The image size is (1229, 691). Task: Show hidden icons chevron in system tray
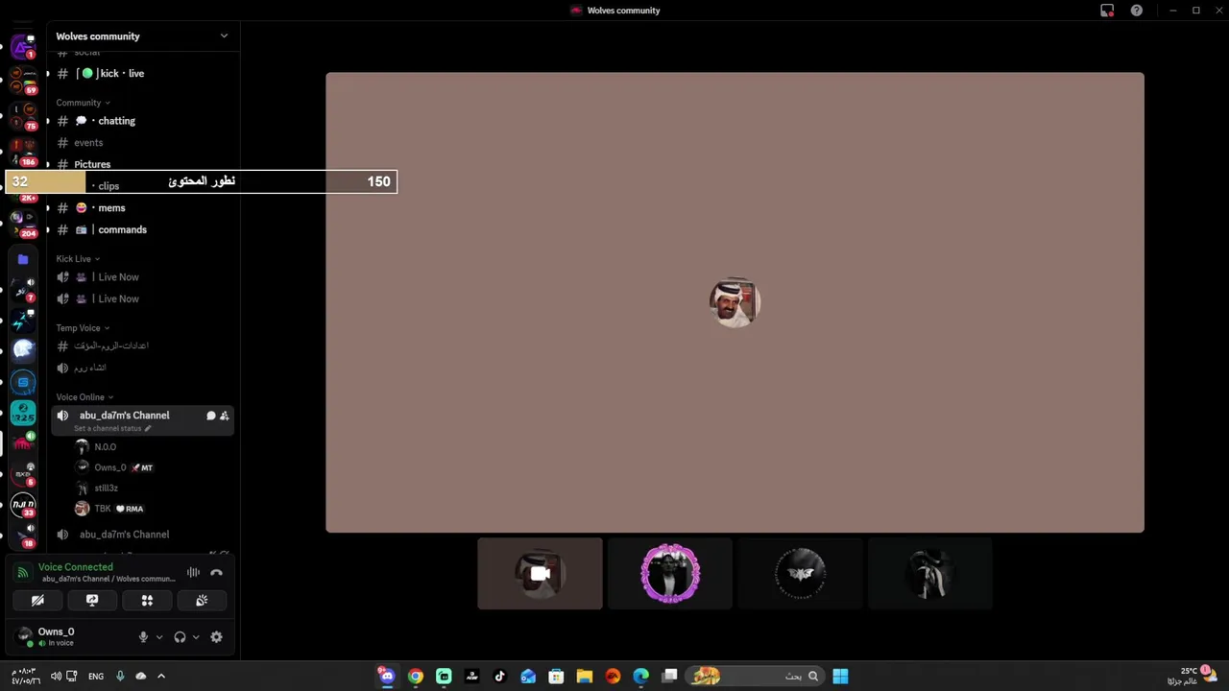click(x=161, y=676)
